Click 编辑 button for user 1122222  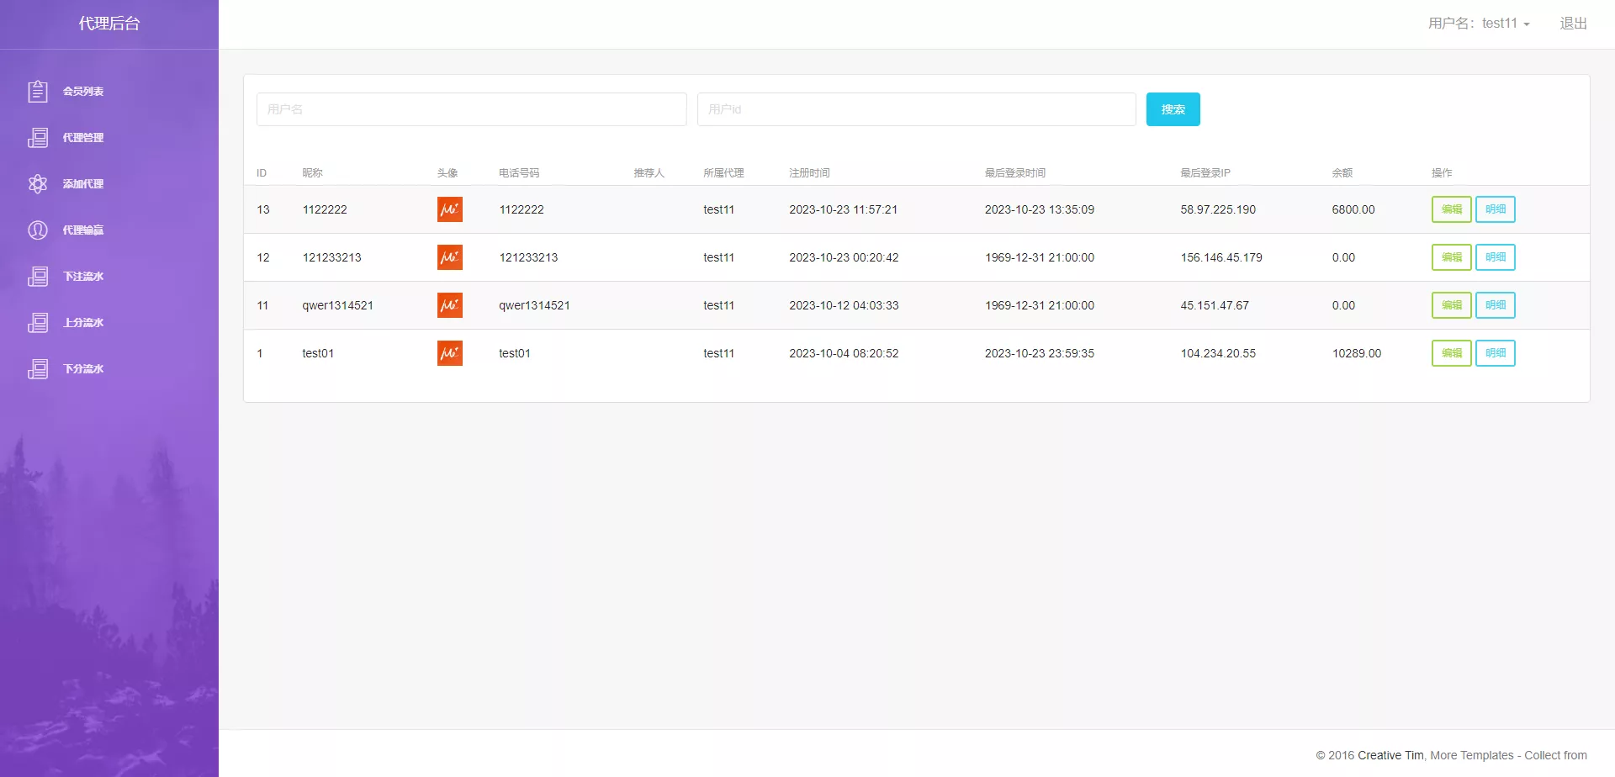pyautogui.click(x=1451, y=209)
